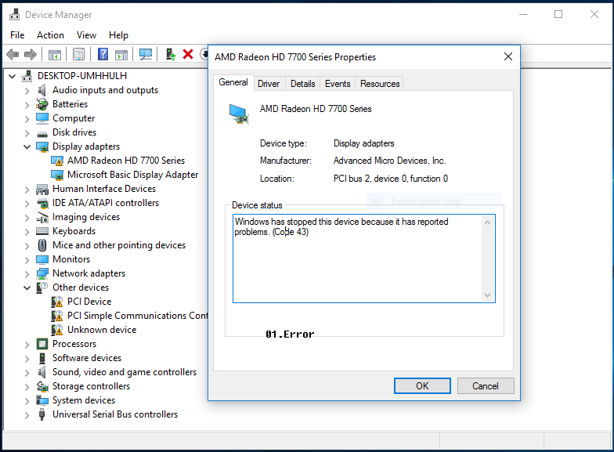Expand the Keyboards category

coord(27,232)
